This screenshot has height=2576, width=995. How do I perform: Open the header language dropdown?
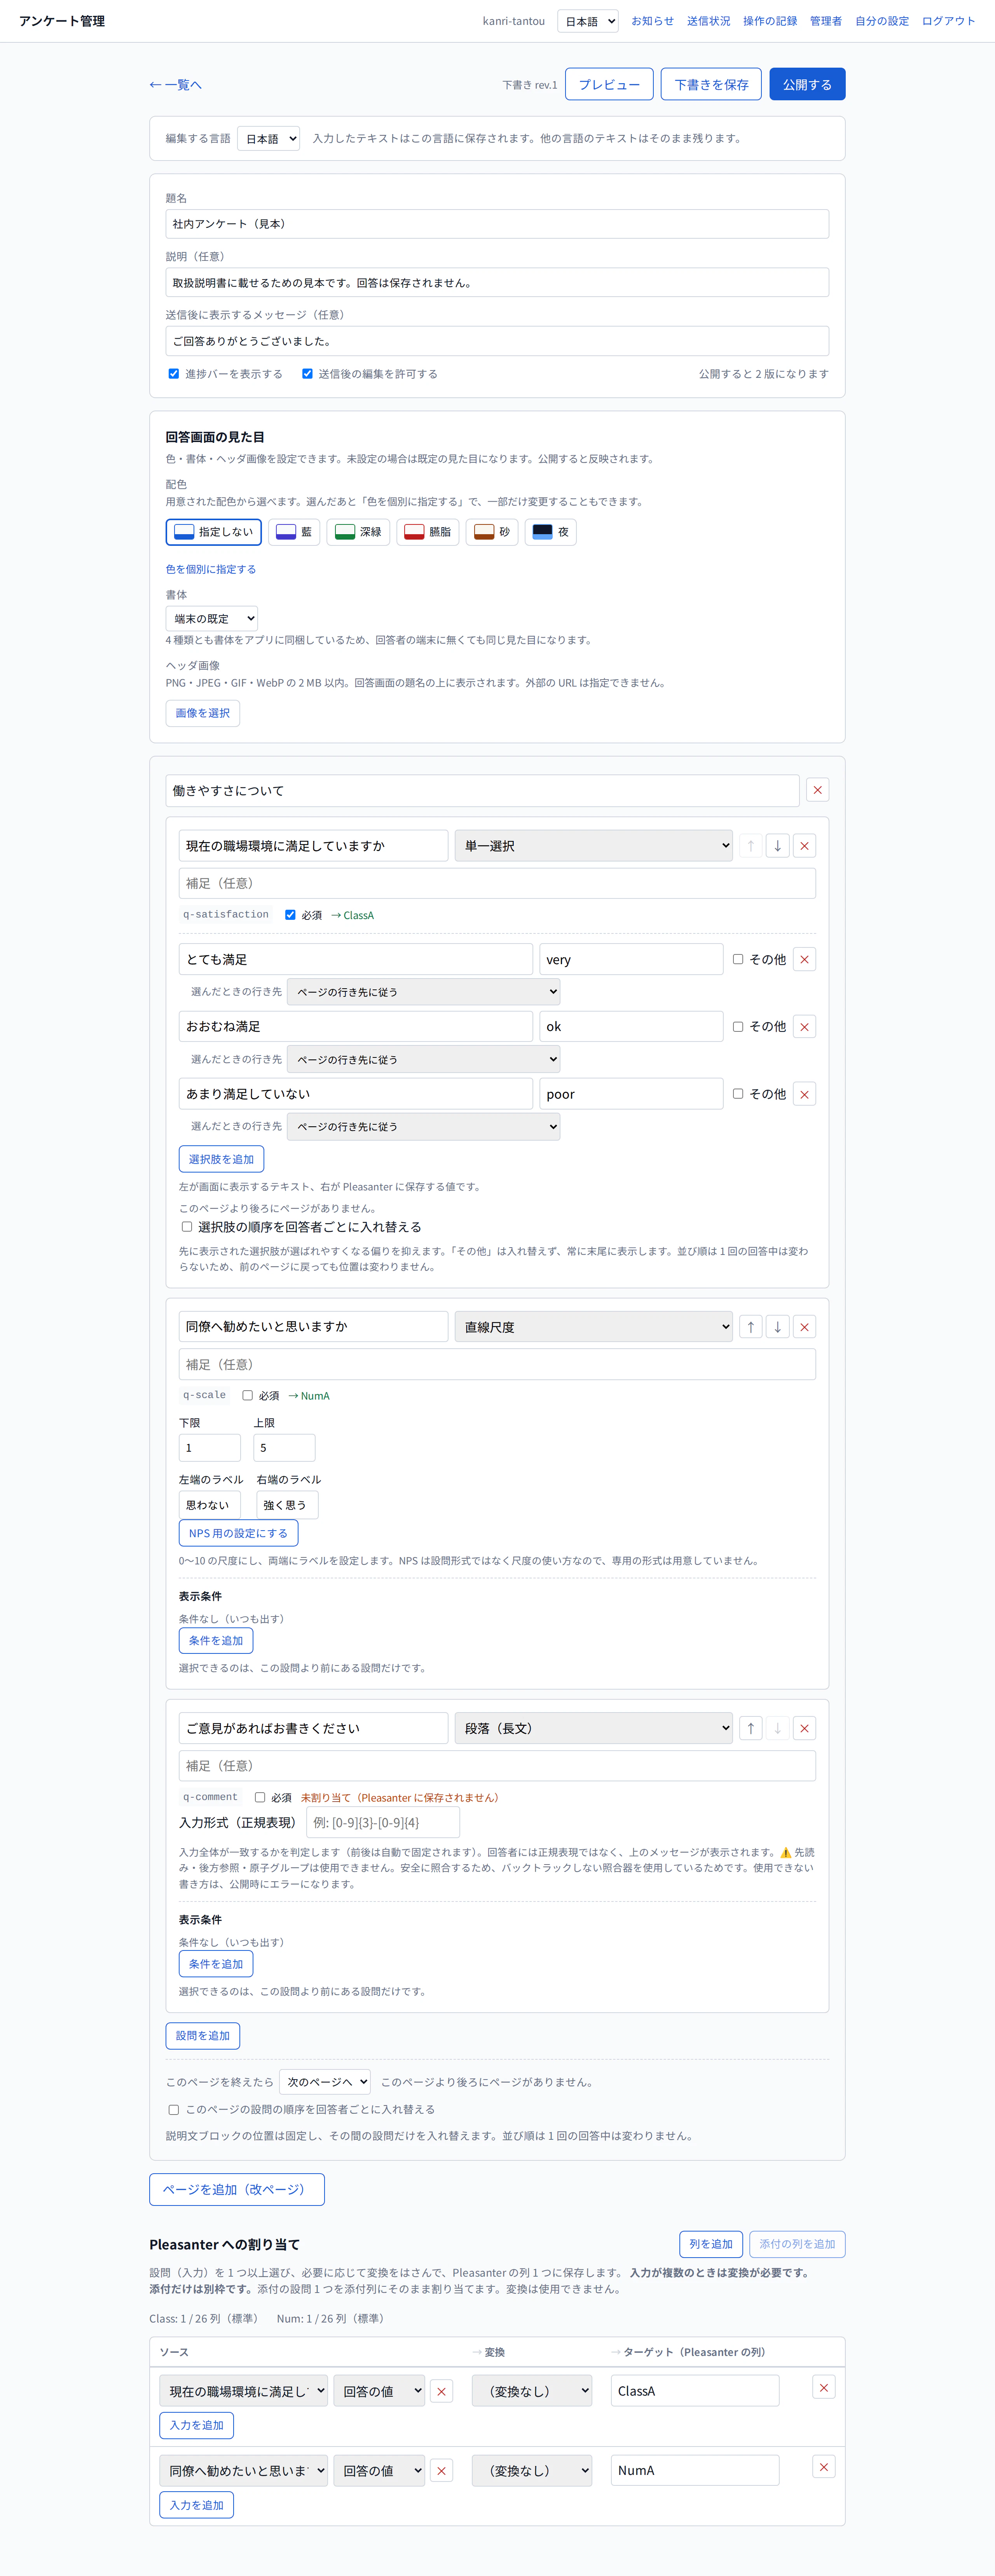click(588, 21)
